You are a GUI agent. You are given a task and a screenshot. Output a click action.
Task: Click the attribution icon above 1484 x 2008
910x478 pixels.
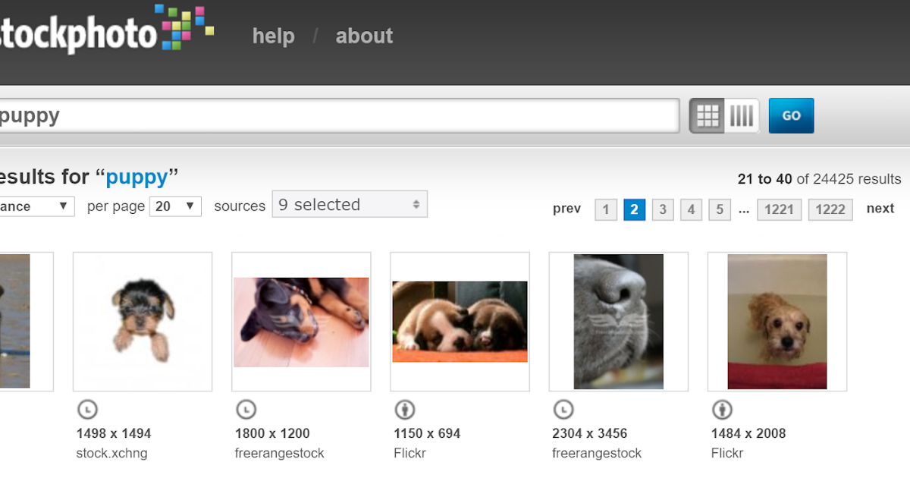tap(722, 410)
